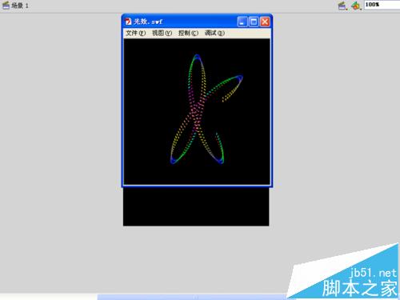400x300 pixels.
Task: Open the 调试 menu in the swf window
Action: click(x=214, y=33)
